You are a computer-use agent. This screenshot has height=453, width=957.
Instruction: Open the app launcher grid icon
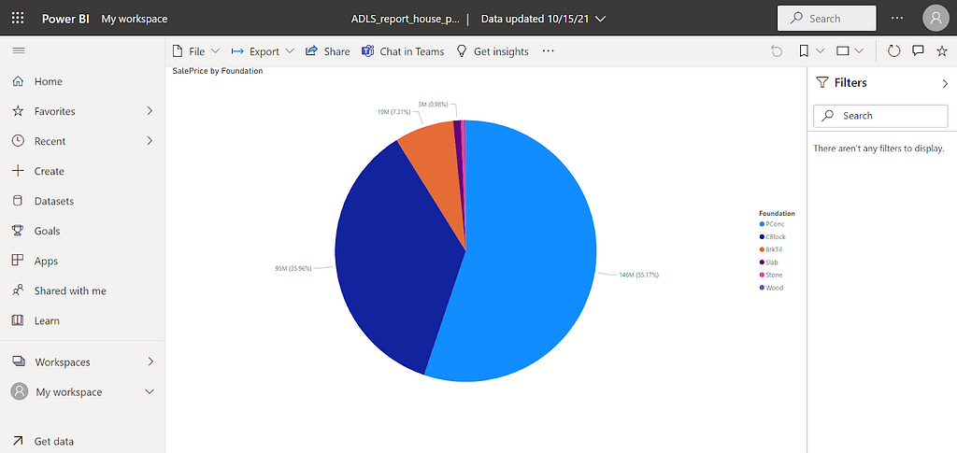pos(19,19)
